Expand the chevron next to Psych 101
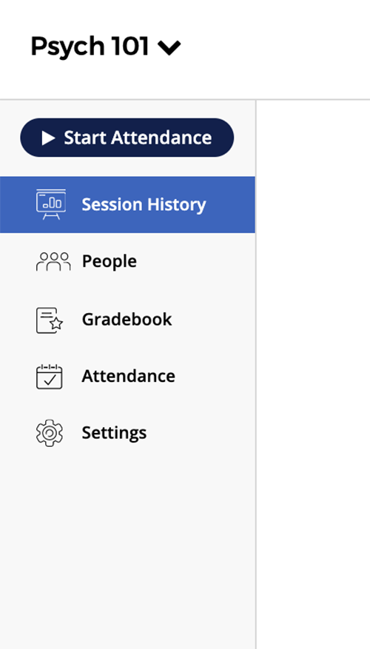Image resolution: width=370 pixels, height=649 pixels. pyautogui.click(x=169, y=47)
